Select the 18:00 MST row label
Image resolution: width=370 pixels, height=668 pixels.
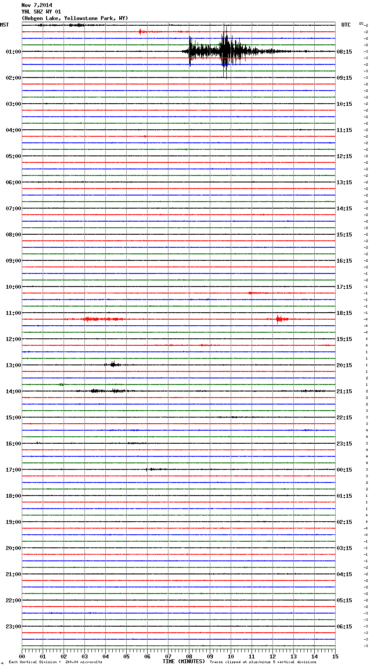[13, 496]
